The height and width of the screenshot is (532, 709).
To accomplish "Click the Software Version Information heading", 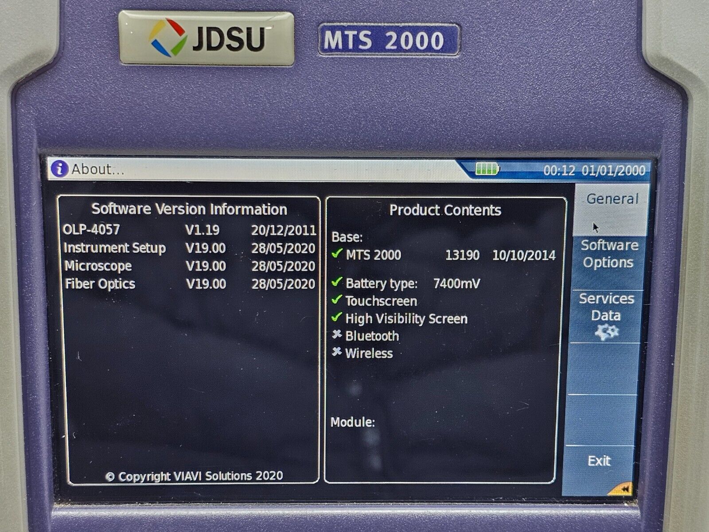I will click(x=189, y=209).
